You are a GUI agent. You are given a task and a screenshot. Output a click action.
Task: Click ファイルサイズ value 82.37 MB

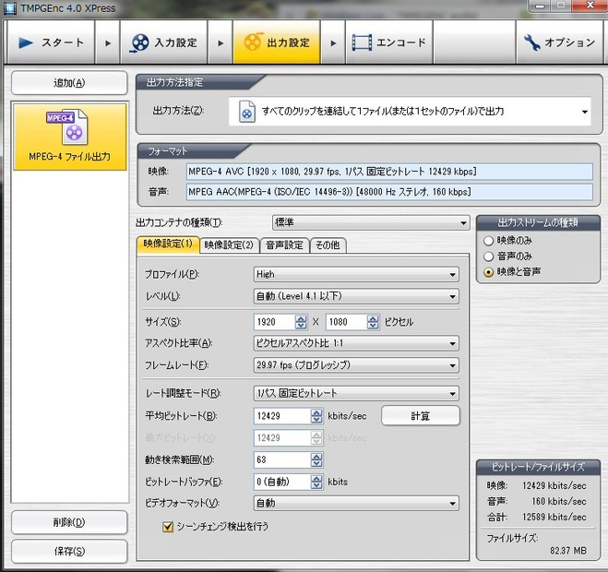pos(568,551)
